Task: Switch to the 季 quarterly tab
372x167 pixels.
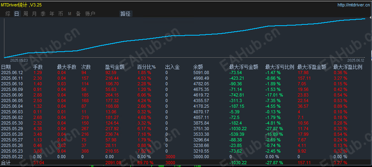Action: 43,14
